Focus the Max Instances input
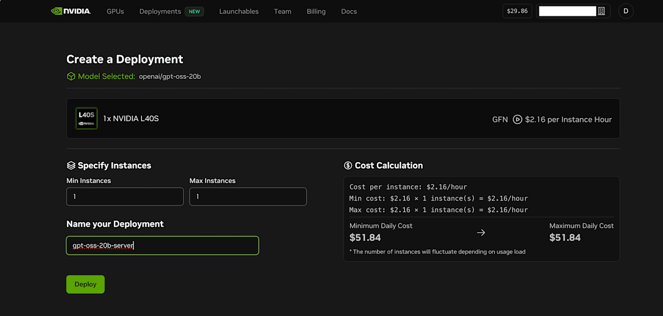 [x=248, y=197]
